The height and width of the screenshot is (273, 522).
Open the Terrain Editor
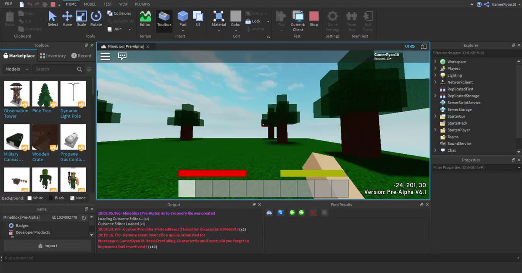point(145,19)
